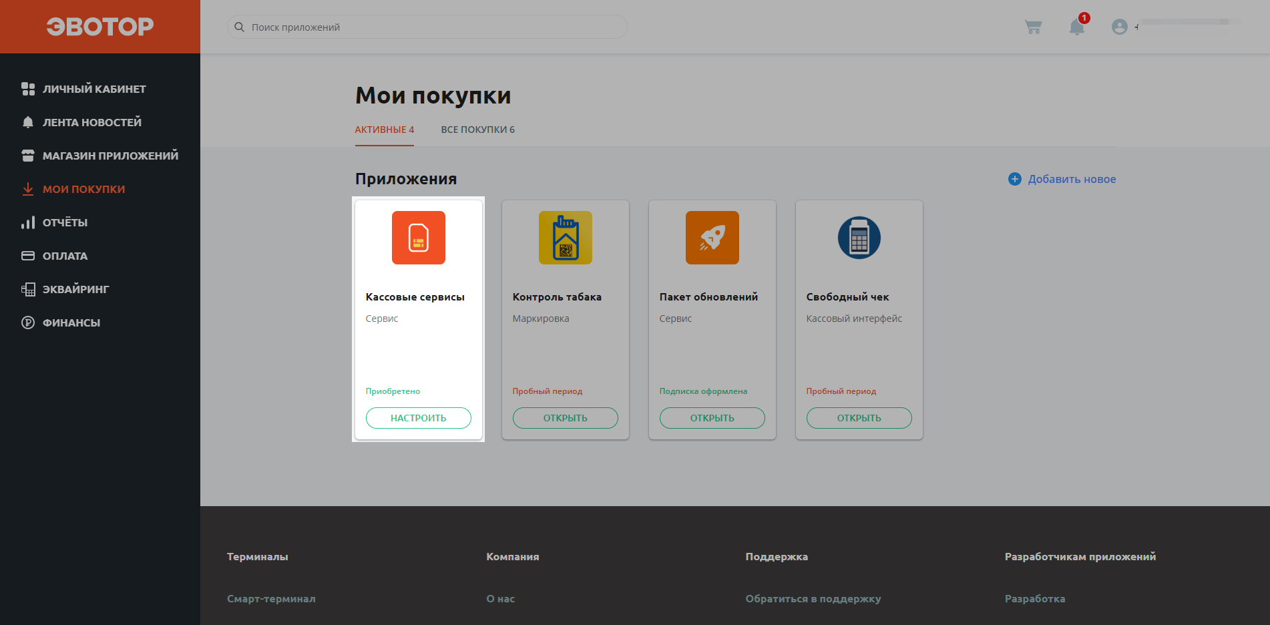Click the Финансы ruble icon

28,323
